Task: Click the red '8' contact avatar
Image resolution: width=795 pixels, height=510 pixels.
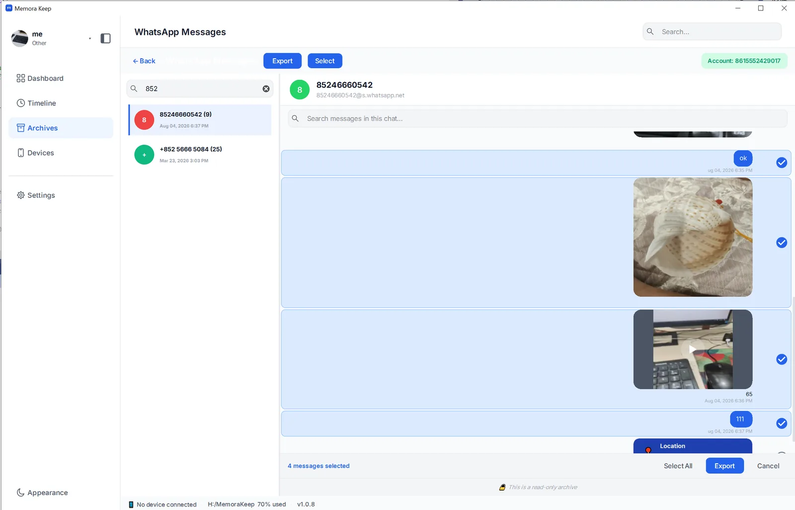Action: coord(144,120)
